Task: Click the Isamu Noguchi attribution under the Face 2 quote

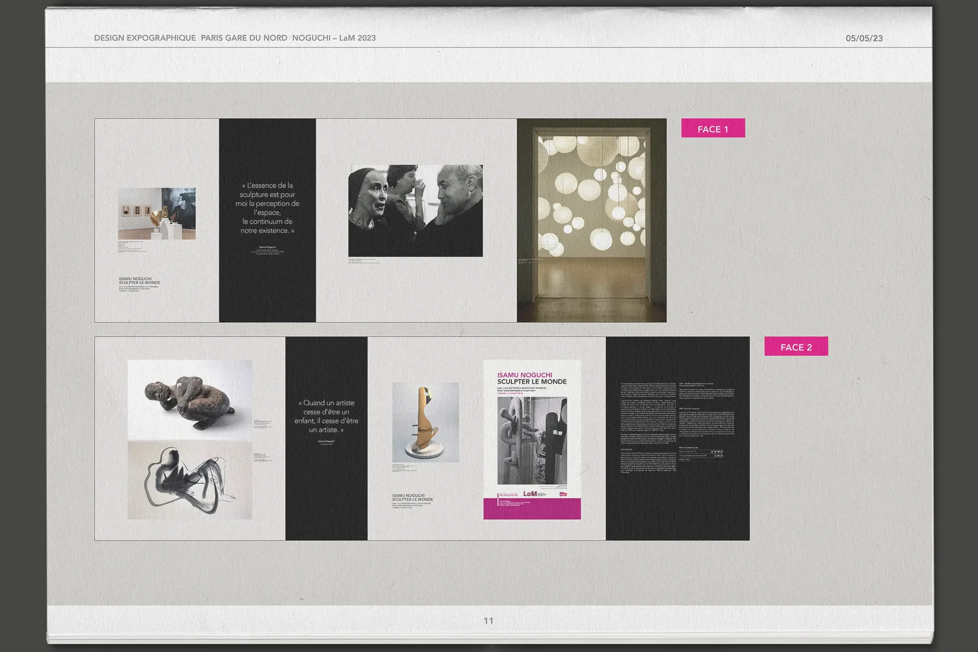Action: pos(326,441)
